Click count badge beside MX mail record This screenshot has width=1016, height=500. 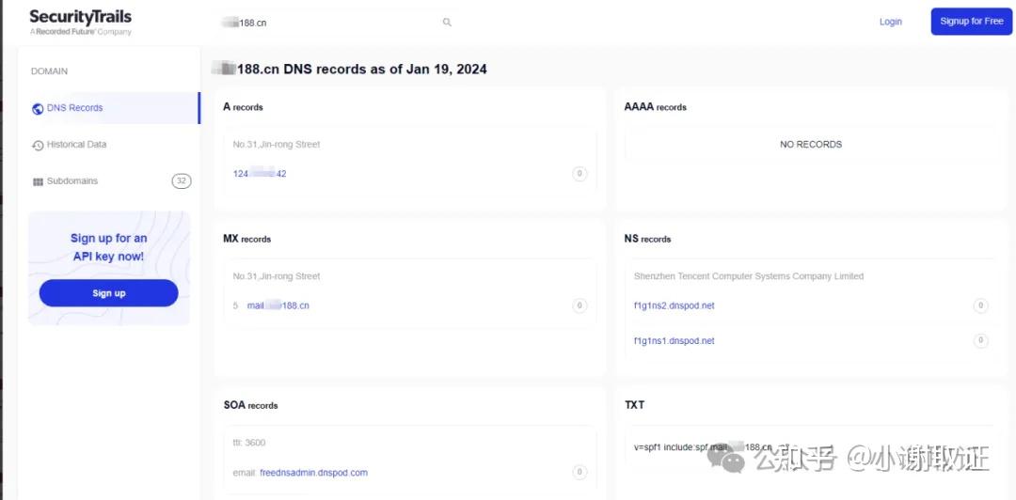(x=579, y=305)
